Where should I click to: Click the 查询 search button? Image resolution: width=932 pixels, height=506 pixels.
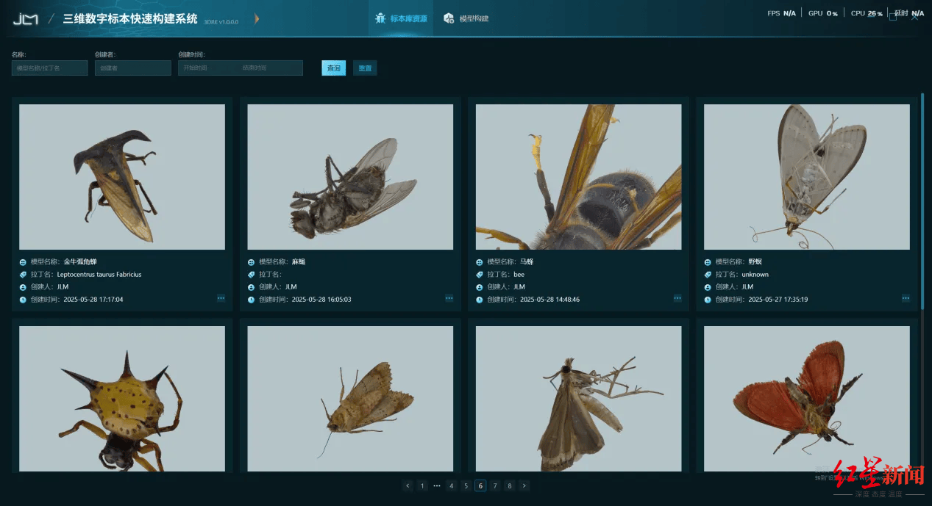point(334,68)
